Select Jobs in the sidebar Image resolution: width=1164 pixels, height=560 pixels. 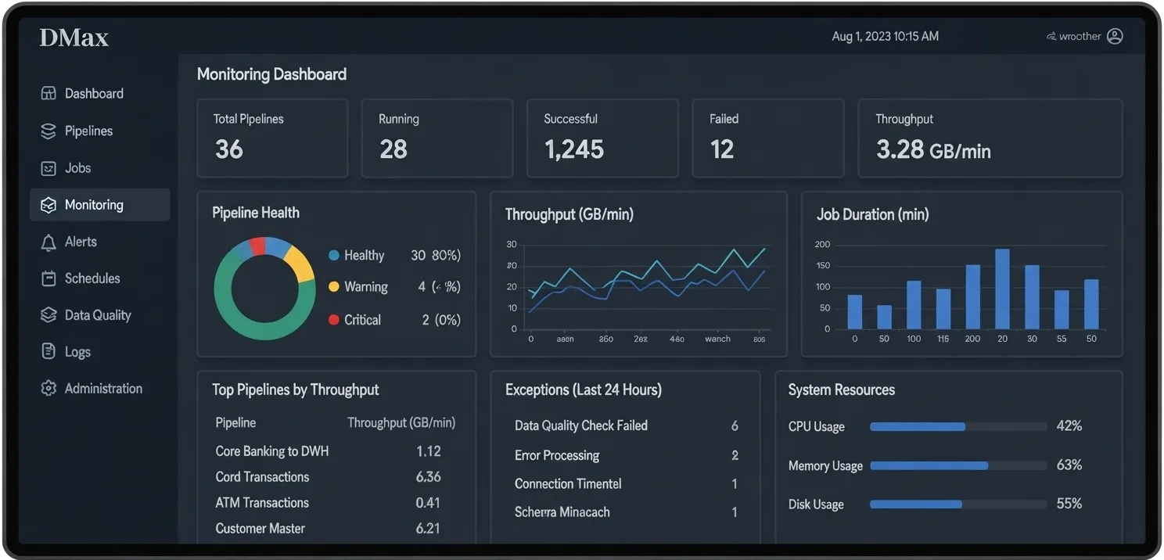pos(77,168)
